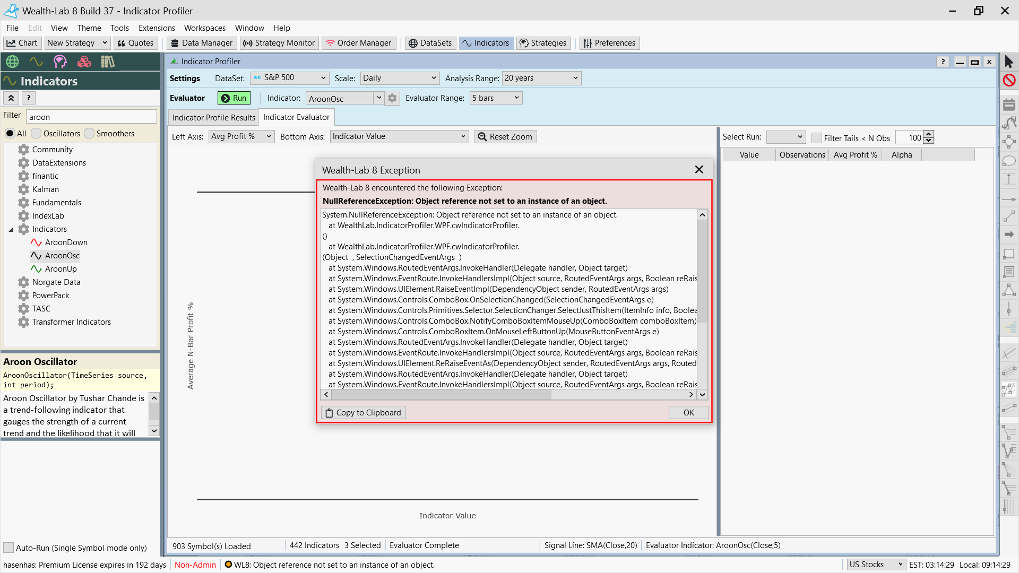
Task: Enable Auto-Run single symbol mode checkbox
Action: [8, 548]
